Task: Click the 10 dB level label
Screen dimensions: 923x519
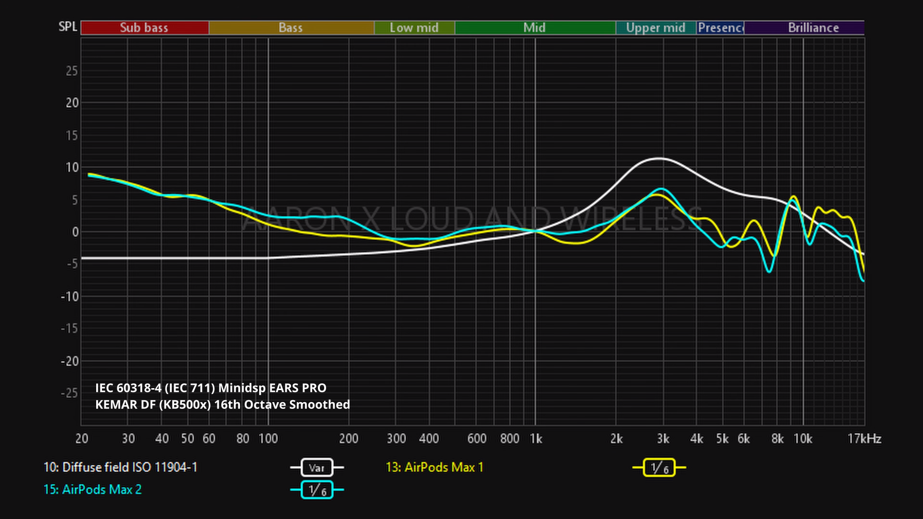Action: pos(72,168)
